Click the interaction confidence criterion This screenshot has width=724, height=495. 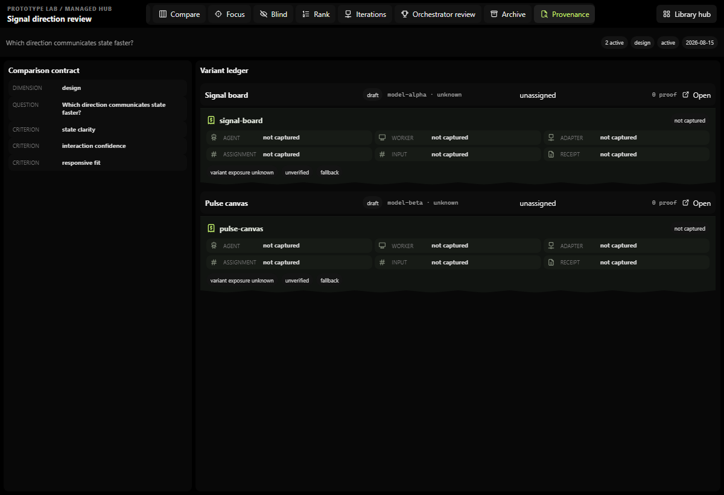[98, 146]
